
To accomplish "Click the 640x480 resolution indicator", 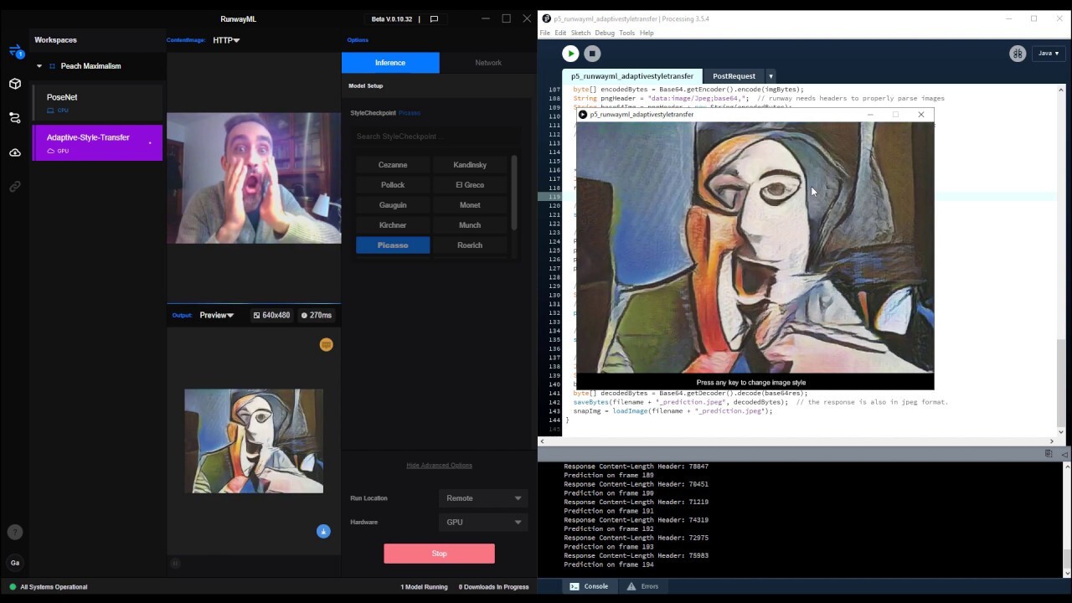I will [271, 315].
